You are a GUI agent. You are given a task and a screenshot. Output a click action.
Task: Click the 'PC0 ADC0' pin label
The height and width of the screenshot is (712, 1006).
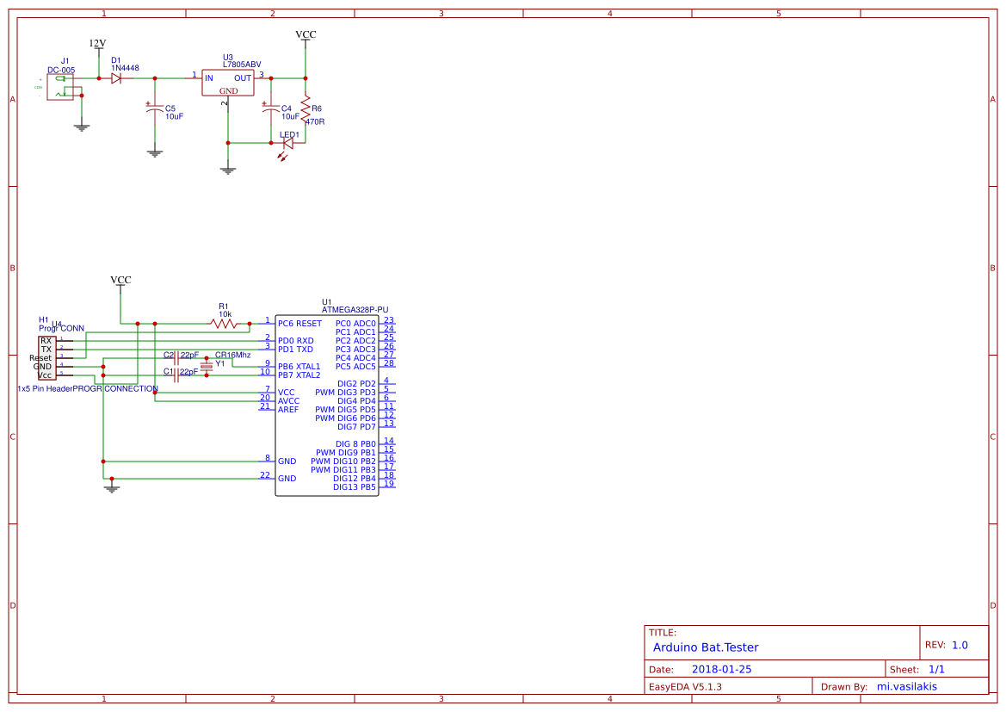click(x=355, y=325)
